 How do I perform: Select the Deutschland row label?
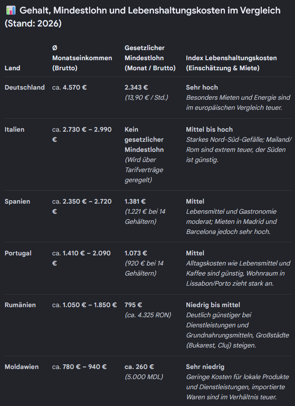click(x=24, y=87)
